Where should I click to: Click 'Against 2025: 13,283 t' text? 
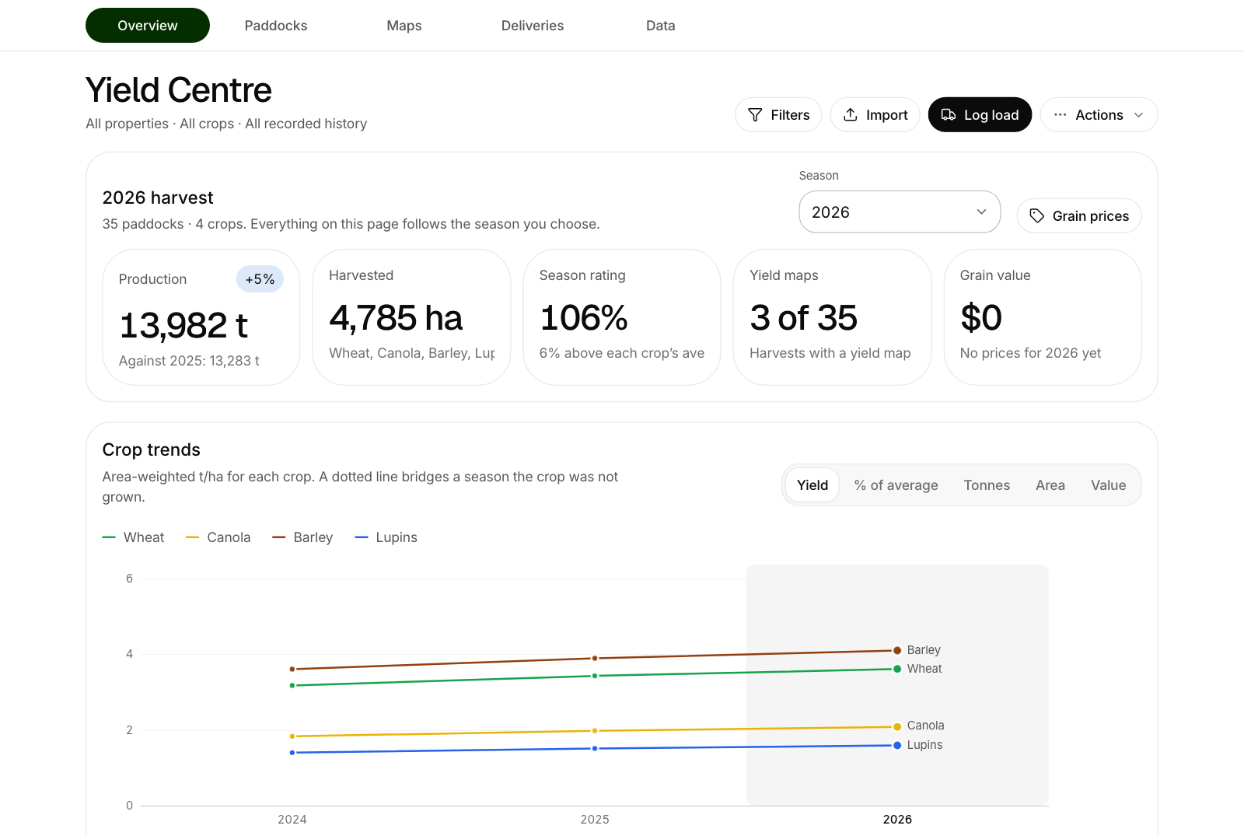tap(189, 361)
